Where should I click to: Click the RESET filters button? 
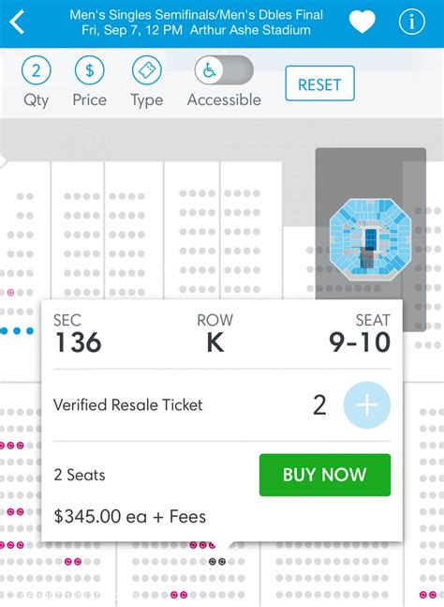[319, 83]
